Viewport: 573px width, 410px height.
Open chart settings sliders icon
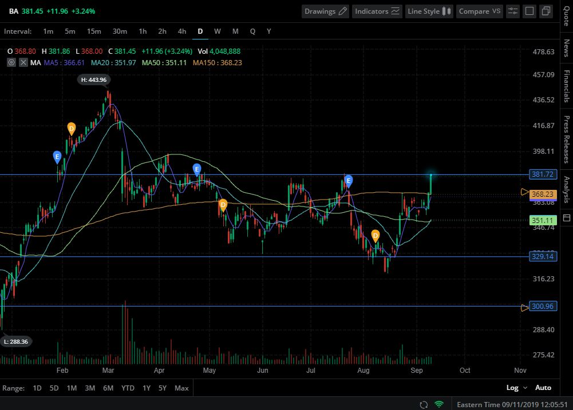pyautogui.click(x=513, y=11)
